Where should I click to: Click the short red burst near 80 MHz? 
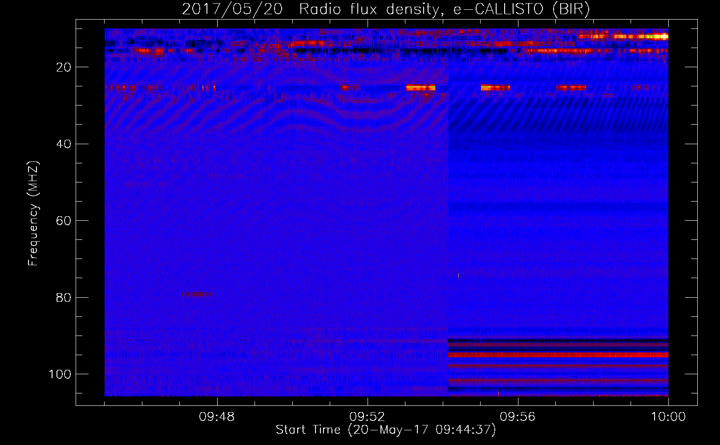tap(197, 294)
